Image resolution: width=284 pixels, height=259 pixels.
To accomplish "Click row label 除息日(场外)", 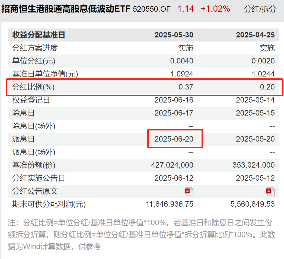I will [x=34, y=126].
